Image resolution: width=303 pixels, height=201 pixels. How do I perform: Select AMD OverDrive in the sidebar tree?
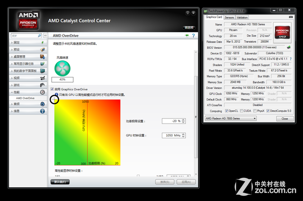[x=25, y=98]
